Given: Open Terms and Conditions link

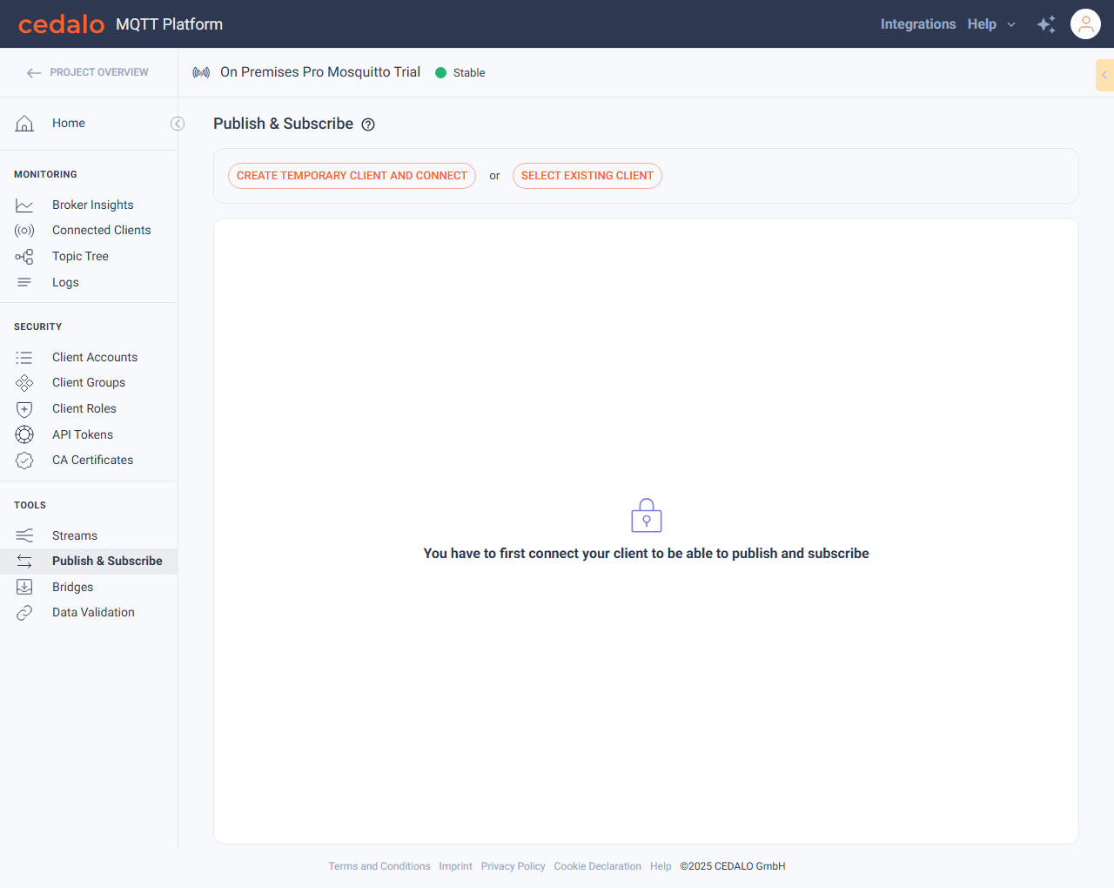Looking at the screenshot, I should [x=379, y=867].
